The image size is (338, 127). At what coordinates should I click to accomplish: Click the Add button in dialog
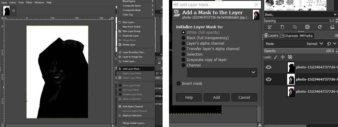click(217, 97)
